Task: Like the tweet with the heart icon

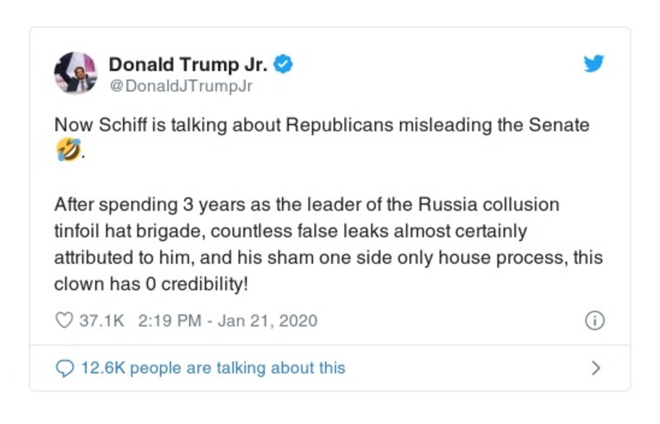Action: coord(64,321)
